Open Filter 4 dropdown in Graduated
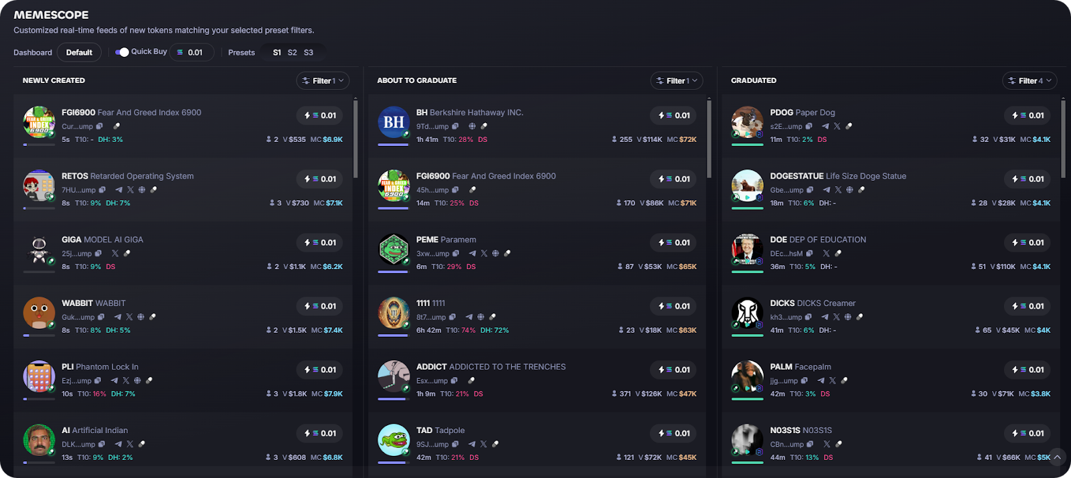Screen dimensions: 1071x478 1029,80
